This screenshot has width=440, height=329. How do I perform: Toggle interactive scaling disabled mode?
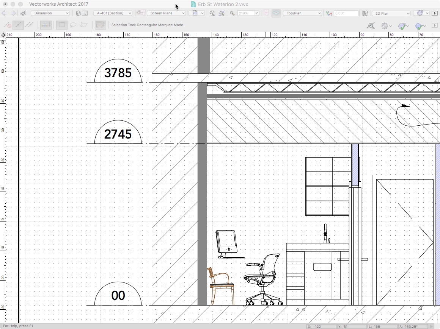pos(7,25)
